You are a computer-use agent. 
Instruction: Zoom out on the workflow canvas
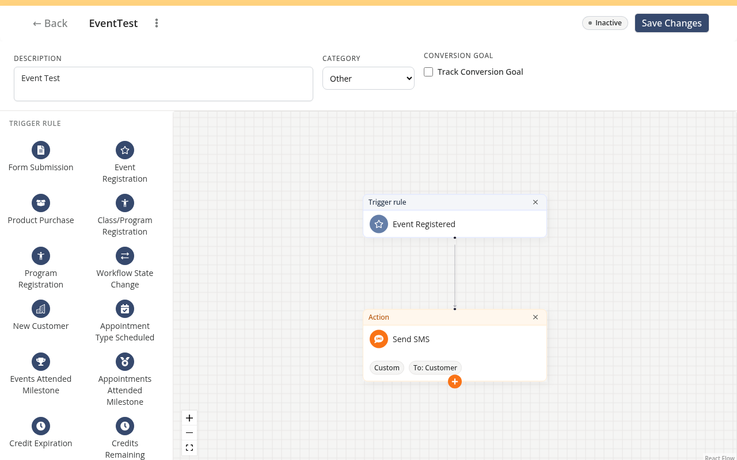(189, 433)
